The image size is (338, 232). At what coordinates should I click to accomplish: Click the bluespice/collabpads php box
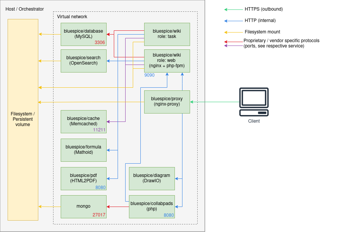[152, 206]
